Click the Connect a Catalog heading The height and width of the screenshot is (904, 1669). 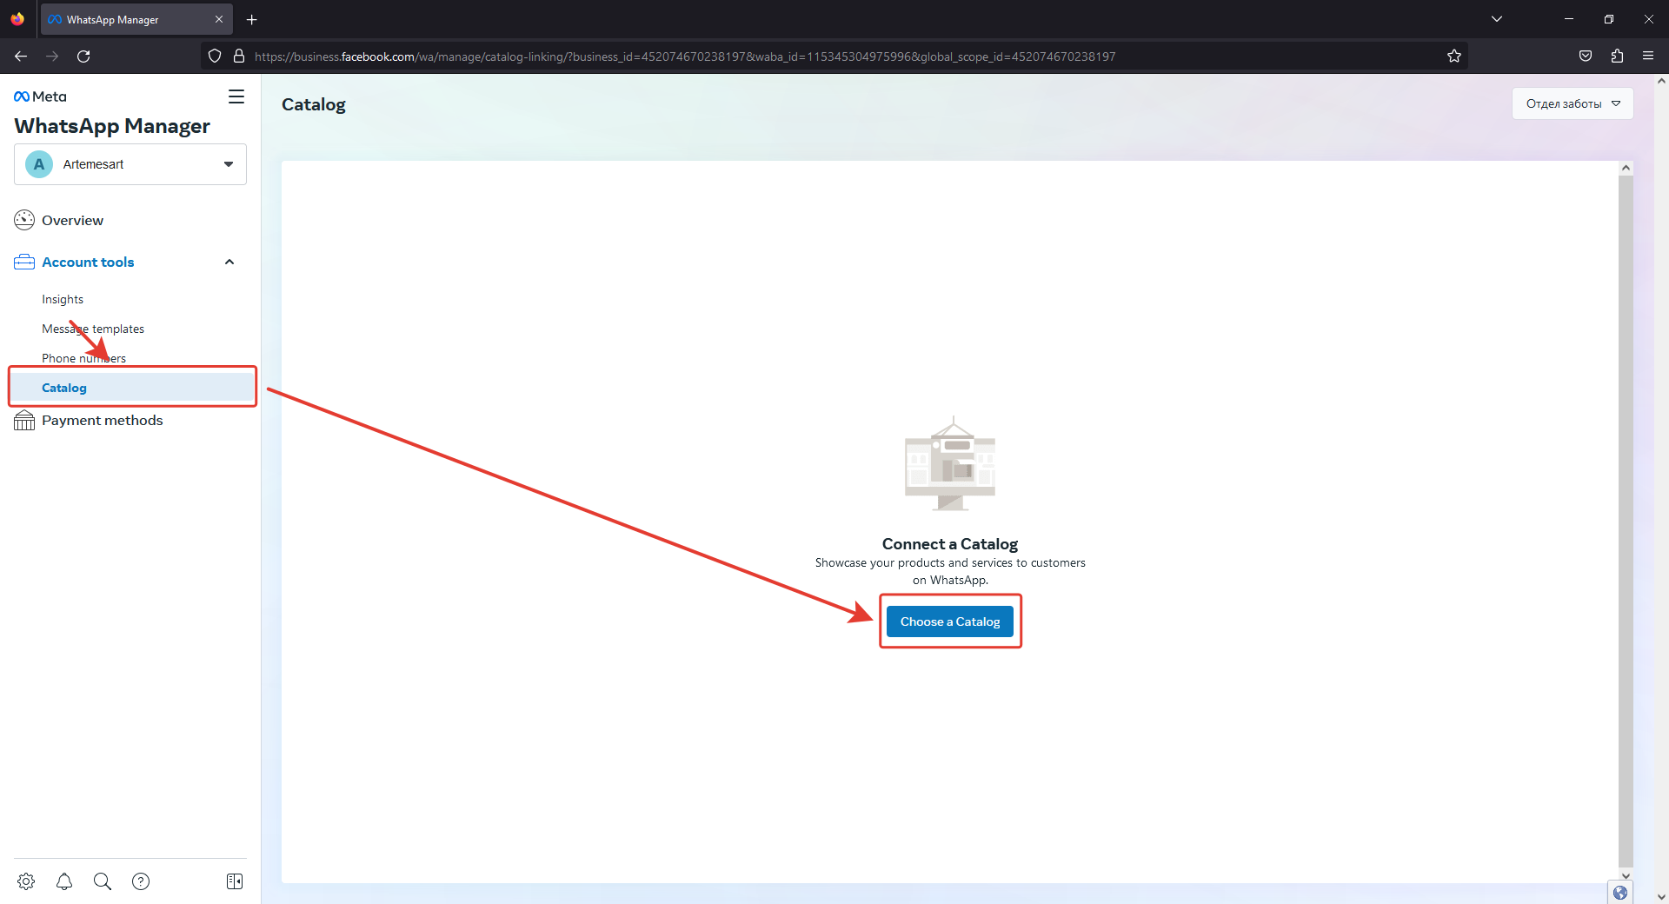point(950,544)
